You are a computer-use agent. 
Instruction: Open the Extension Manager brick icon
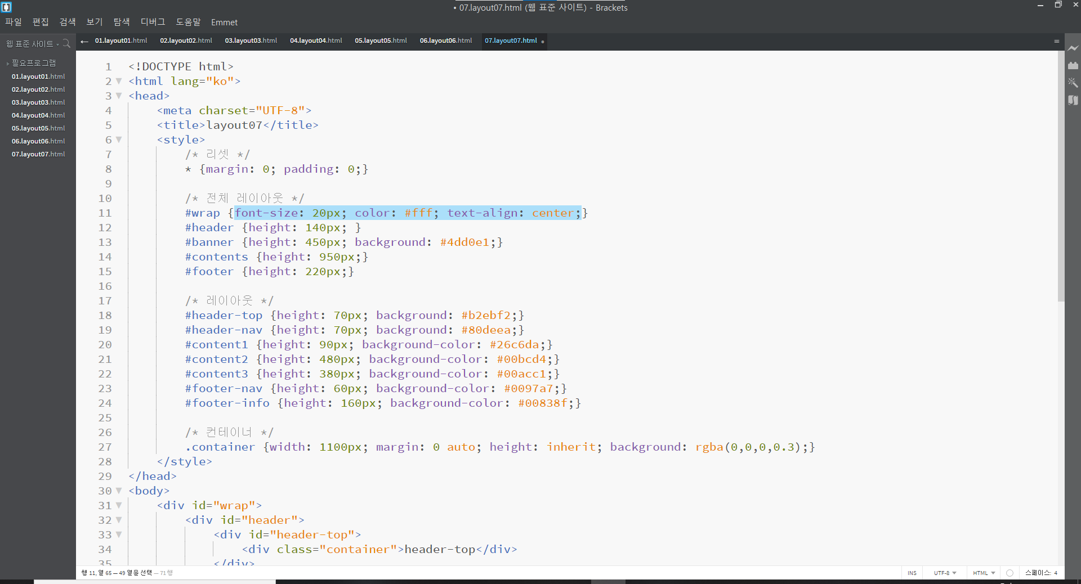pos(1073,65)
